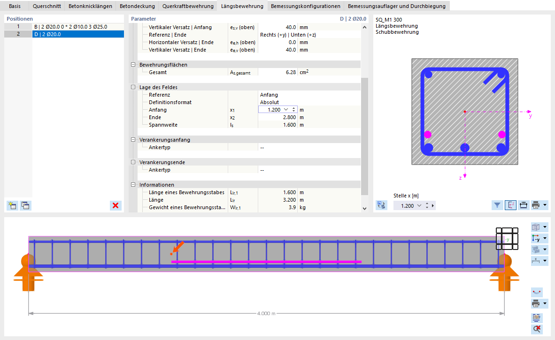Image resolution: width=555 pixels, height=340 pixels.
Task: Collapse the Verankerungsanfang section
Action: 133,140
